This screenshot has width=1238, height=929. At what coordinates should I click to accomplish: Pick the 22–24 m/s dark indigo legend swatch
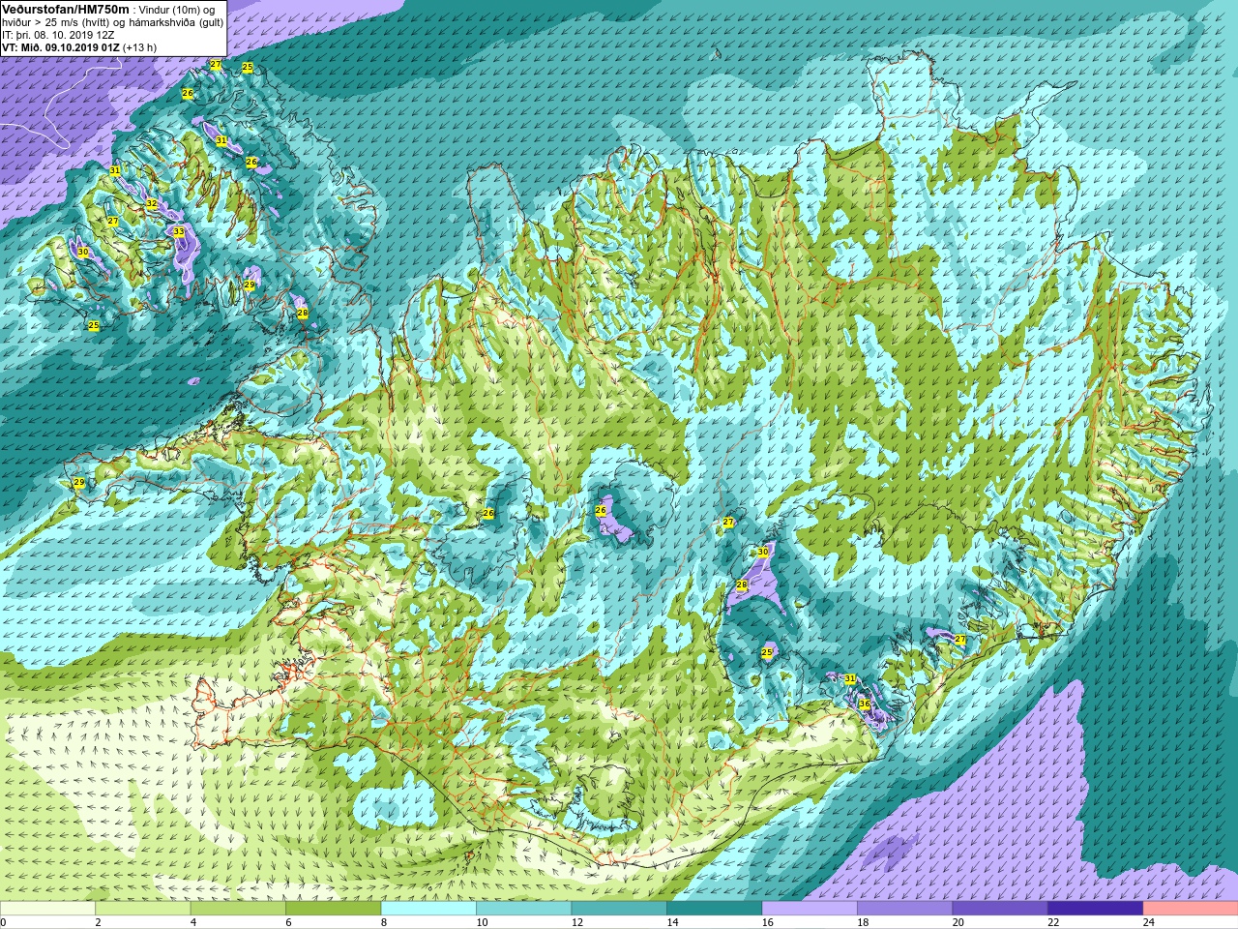[x=1095, y=909]
